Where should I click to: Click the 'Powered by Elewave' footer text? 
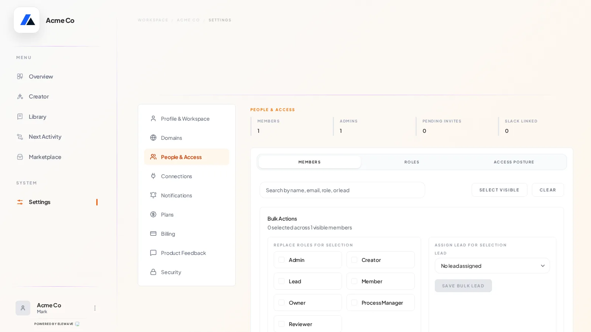tap(54, 324)
